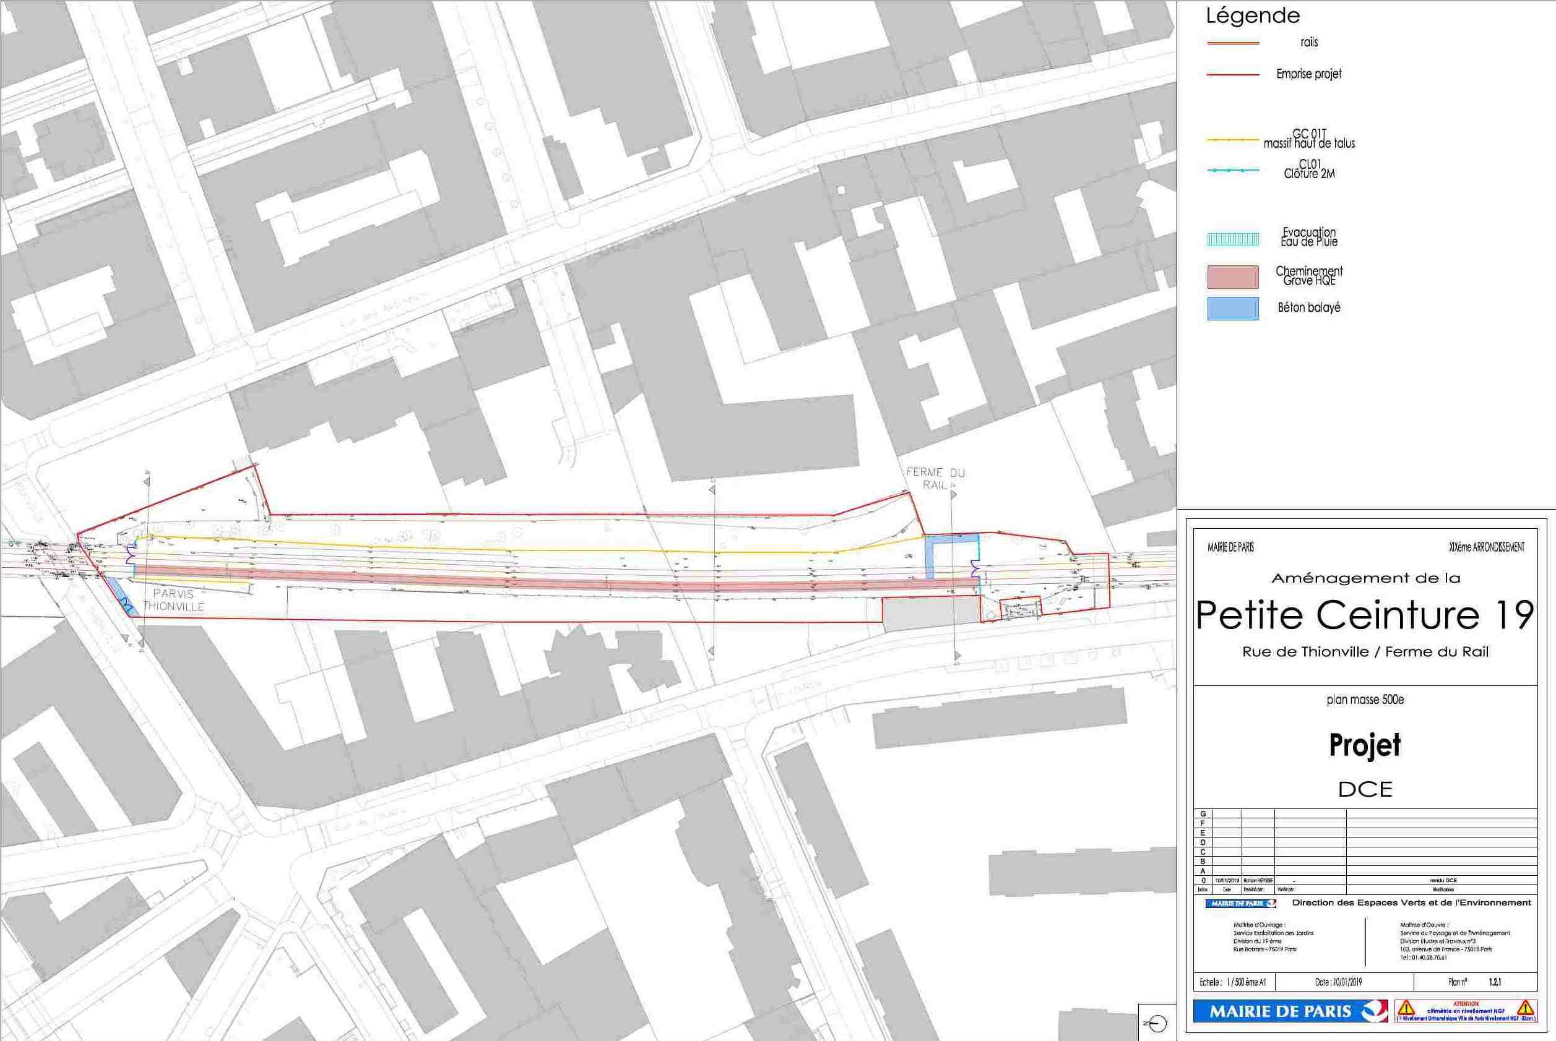The height and width of the screenshot is (1041, 1556).
Task: Click the Echelle 1/500 ème A1 cell
Action: coord(1232,982)
